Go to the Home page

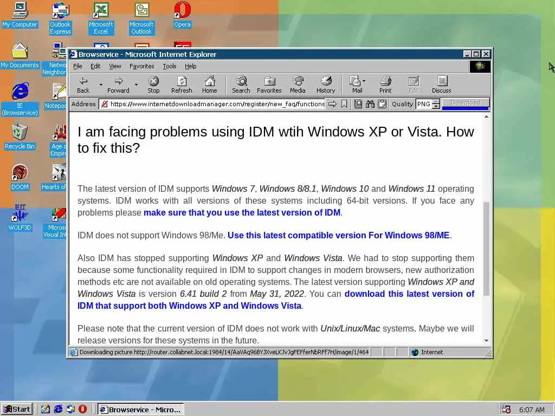pyautogui.click(x=210, y=85)
